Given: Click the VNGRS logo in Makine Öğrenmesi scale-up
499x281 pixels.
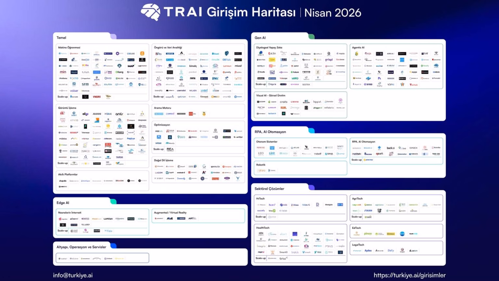Looking at the screenshot, I should tap(96, 97).
